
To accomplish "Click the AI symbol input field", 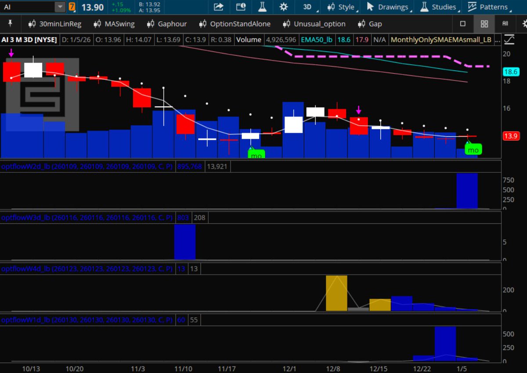I will [29, 7].
